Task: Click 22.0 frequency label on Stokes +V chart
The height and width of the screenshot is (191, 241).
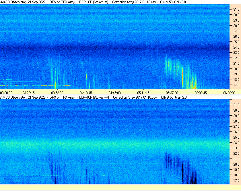Action: pyautogui.click(x=236, y=153)
